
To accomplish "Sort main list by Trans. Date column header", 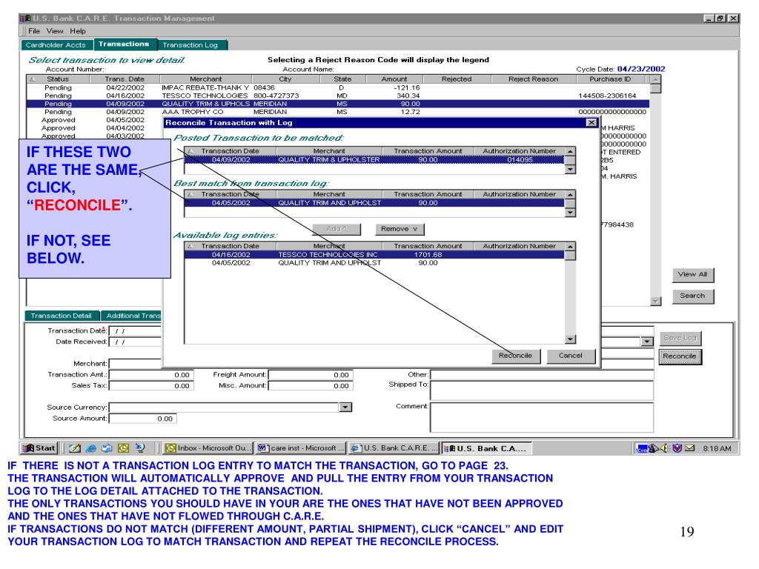I will click(x=125, y=79).
